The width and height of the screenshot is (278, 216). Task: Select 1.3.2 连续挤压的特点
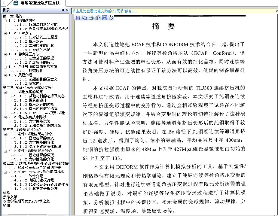pos(34,62)
